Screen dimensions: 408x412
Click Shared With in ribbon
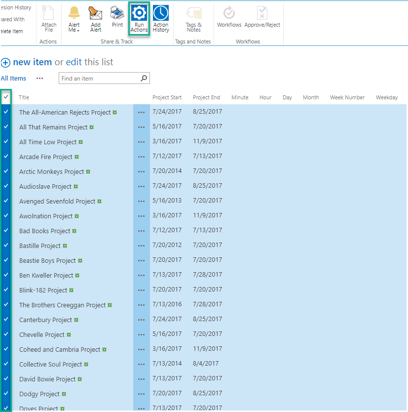click(13, 19)
